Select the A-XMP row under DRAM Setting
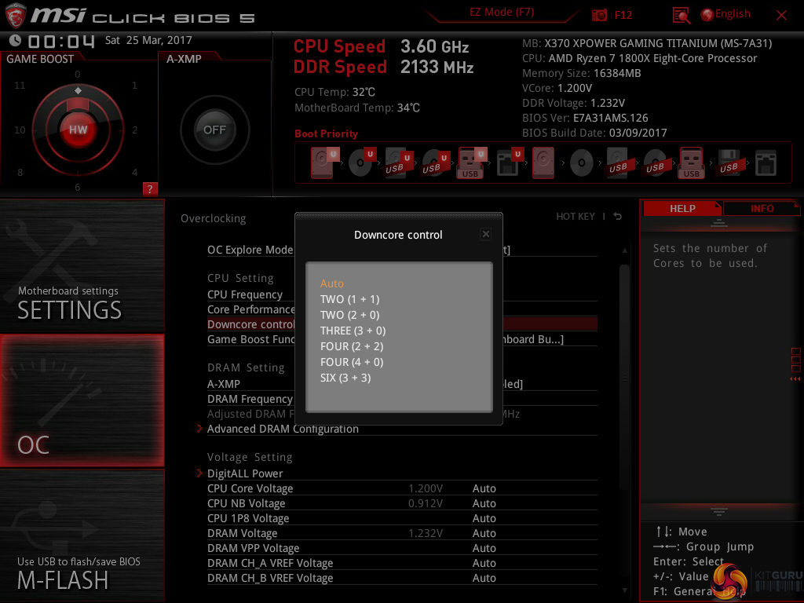The height and width of the screenshot is (603, 804). [x=402, y=383]
